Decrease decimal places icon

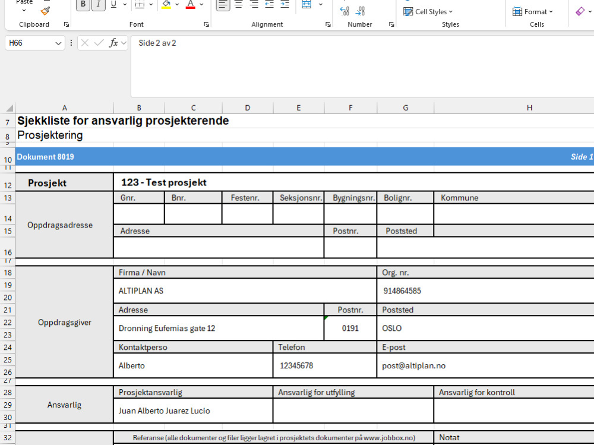click(361, 11)
